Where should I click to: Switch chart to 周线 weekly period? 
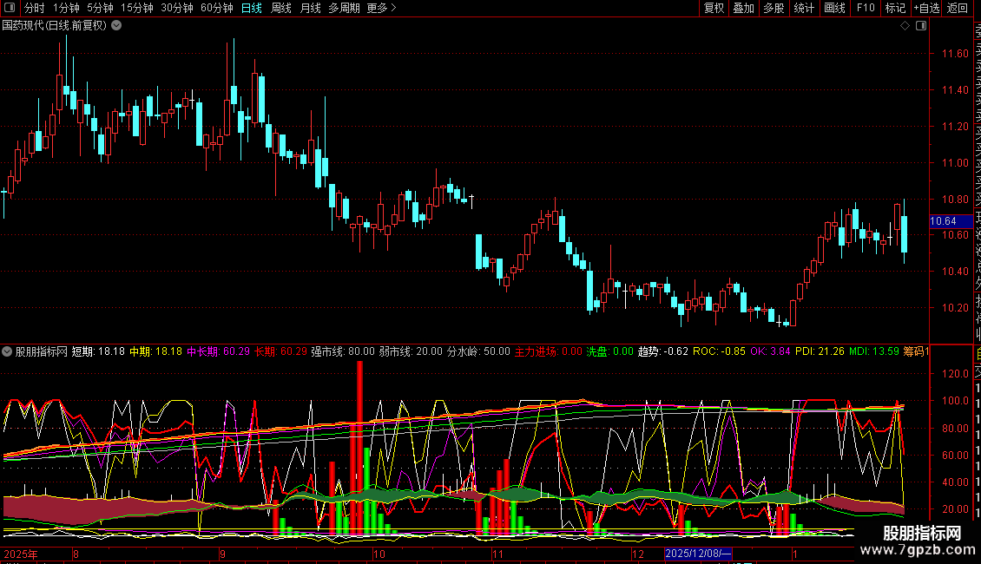[281, 8]
